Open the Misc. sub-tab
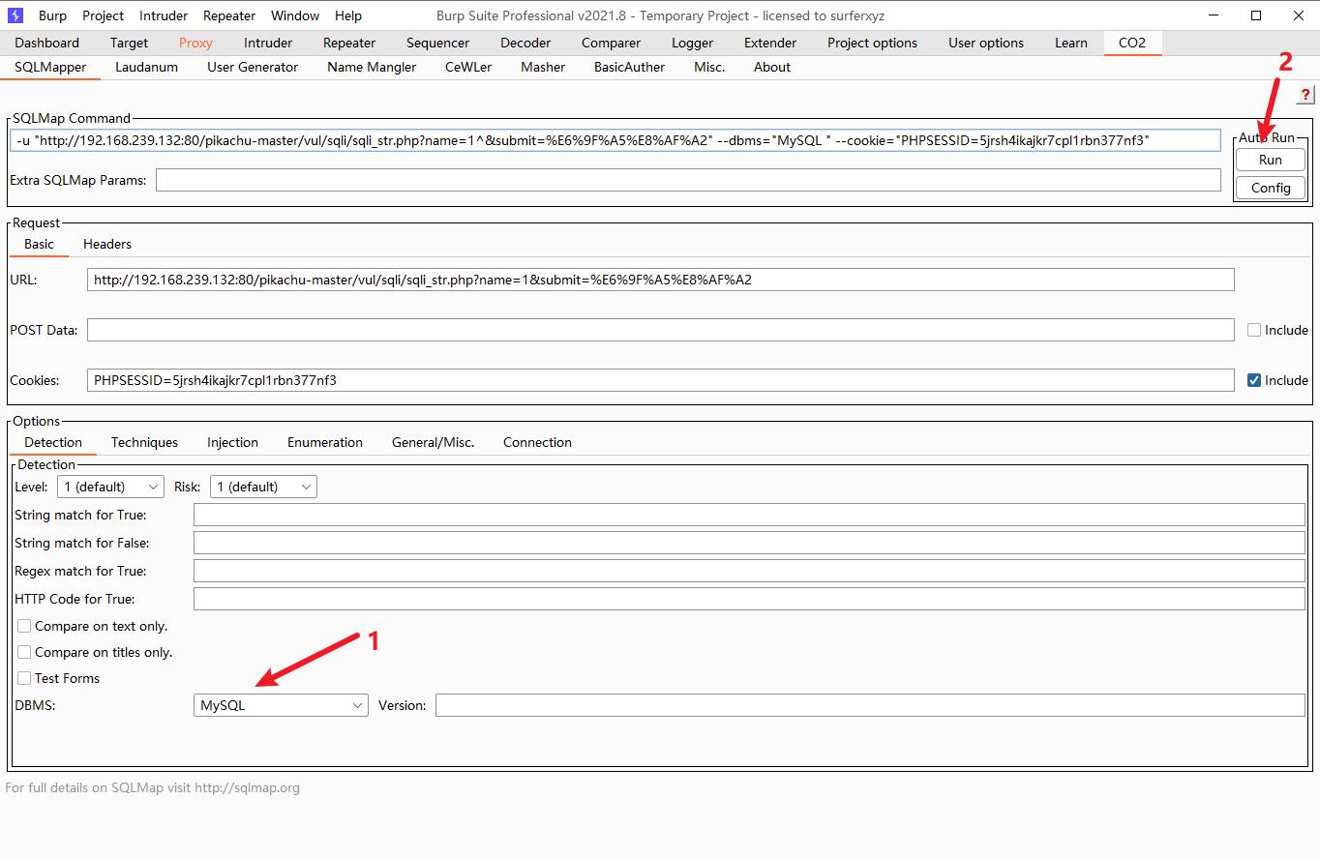The width and height of the screenshot is (1320, 858). pos(709,67)
